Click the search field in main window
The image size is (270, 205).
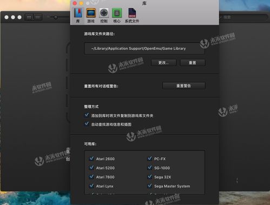(243, 17)
